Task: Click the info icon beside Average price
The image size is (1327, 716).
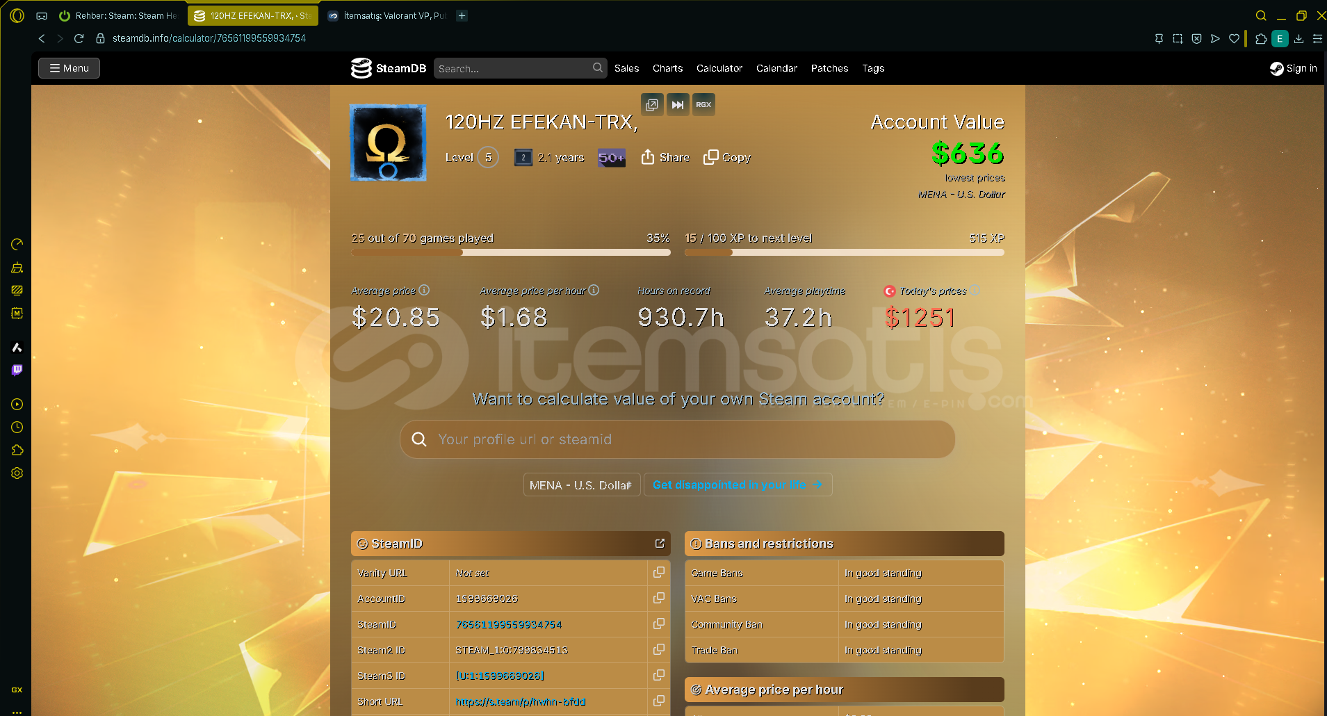Action: coord(424,290)
